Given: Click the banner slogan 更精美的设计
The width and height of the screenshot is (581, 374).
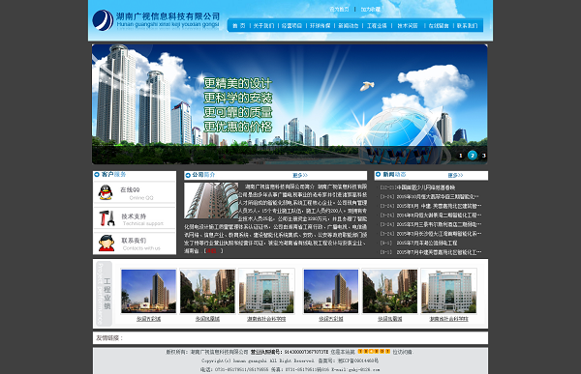Looking at the screenshot, I should tap(237, 83).
